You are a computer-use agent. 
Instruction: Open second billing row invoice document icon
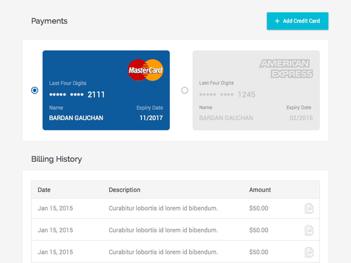pyautogui.click(x=309, y=230)
